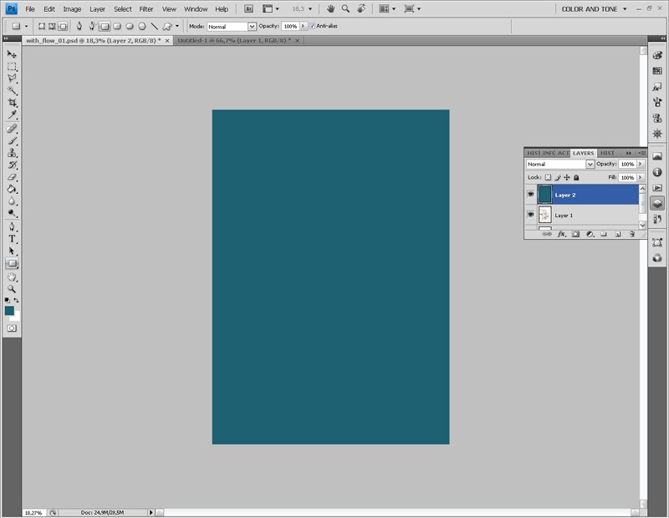Uncheck the Anti-alias checkbox
669x518 pixels.
313,26
